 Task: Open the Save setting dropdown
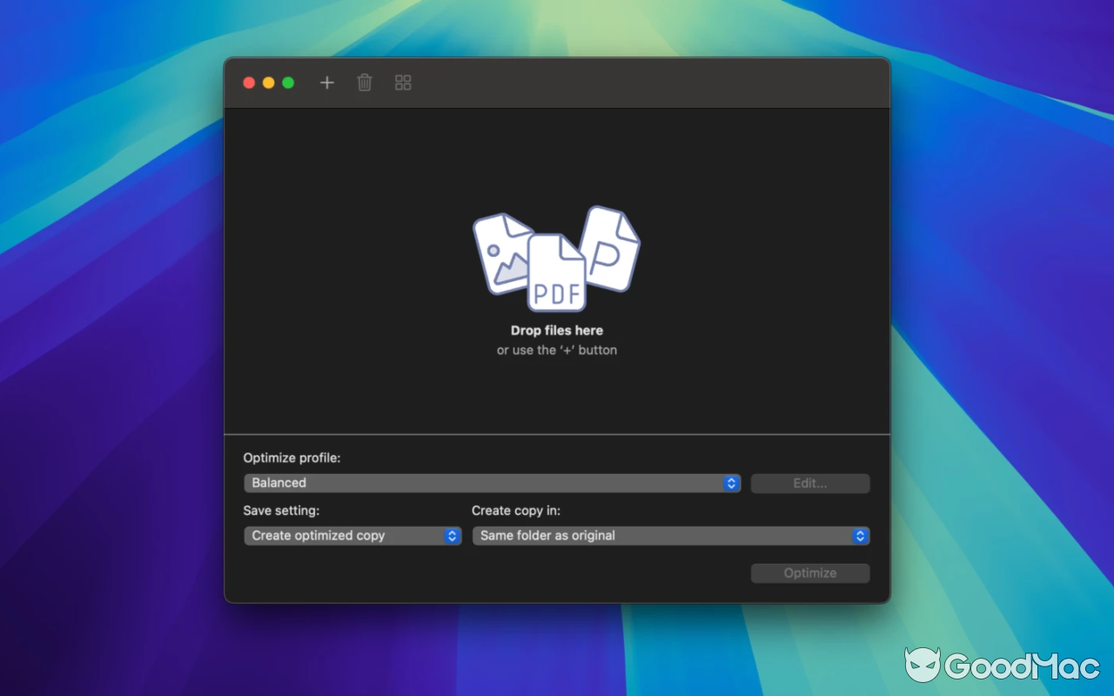(x=352, y=536)
